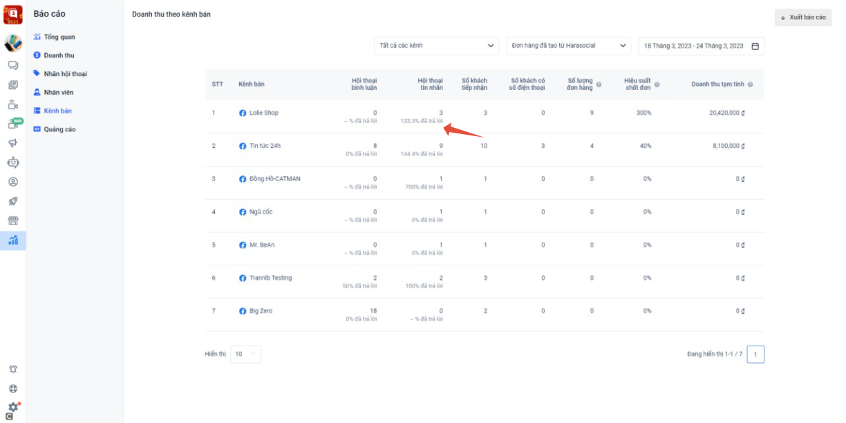
Task: Click the globe language icon
Action: coord(12,388)
